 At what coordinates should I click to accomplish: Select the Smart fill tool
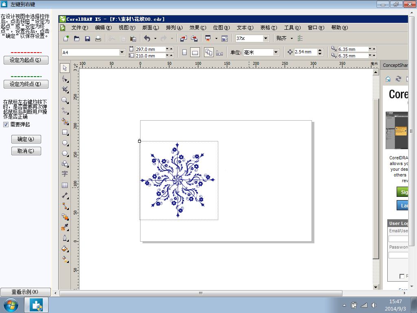[x=65, y=121]
